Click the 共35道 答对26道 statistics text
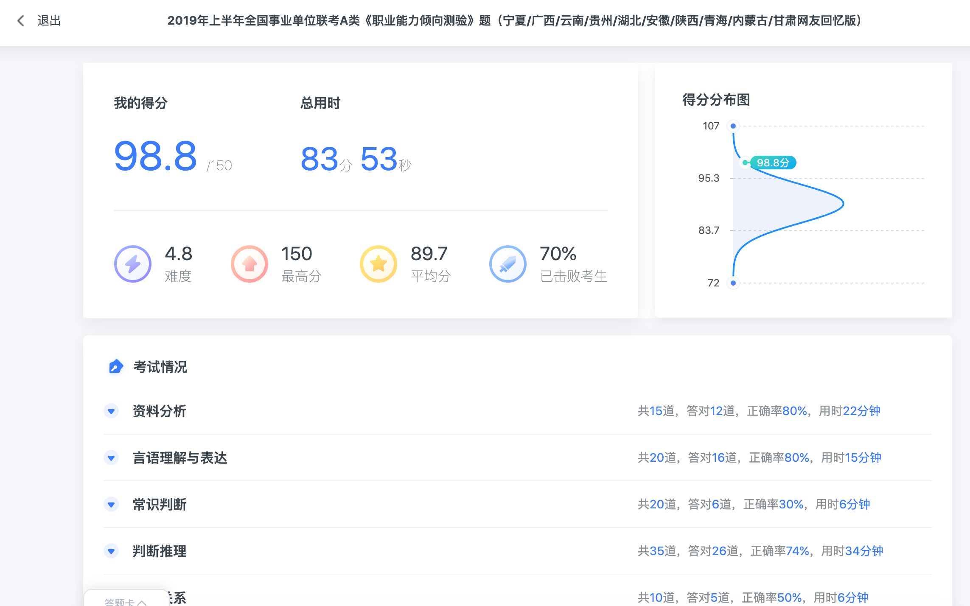The height and width of the screenshot is (606, 970). [x=760, y=551]
